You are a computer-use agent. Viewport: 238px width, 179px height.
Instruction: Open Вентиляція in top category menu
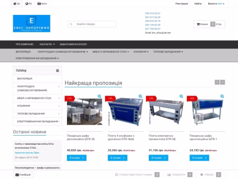pos(23,52)
